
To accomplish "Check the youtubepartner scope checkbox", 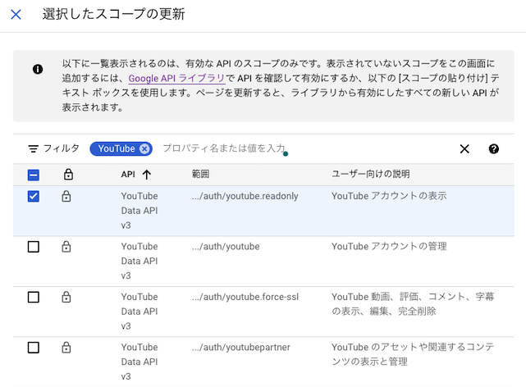I will 33,348.
